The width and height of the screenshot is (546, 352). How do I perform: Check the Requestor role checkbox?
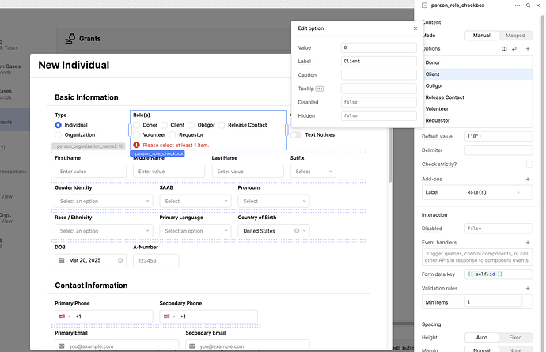point(173,135)
